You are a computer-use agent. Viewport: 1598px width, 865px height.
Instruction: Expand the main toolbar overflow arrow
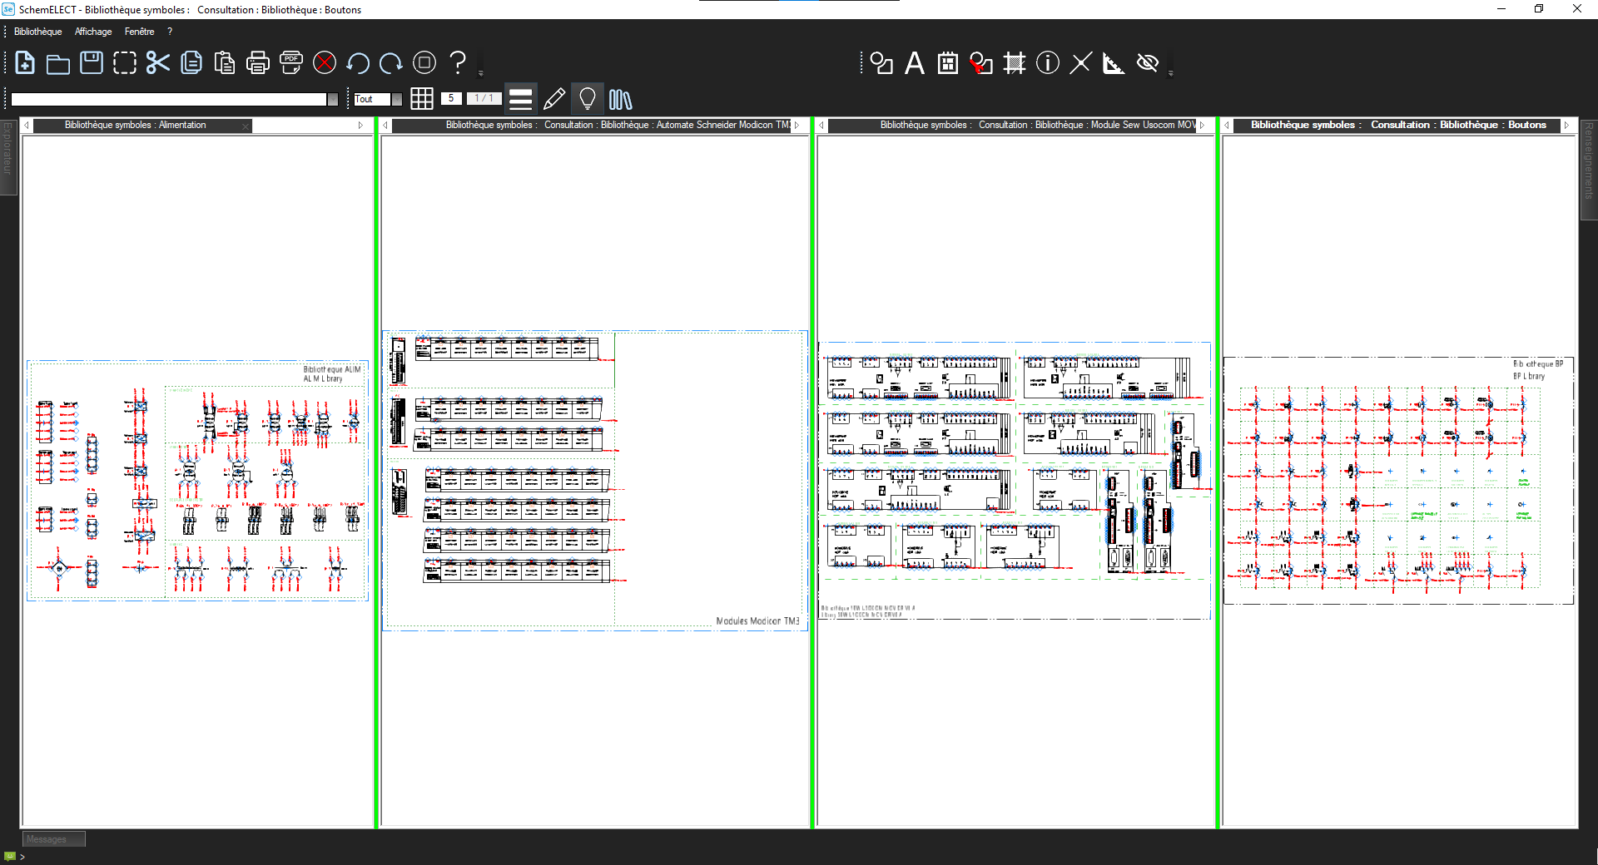pos(480,73)
